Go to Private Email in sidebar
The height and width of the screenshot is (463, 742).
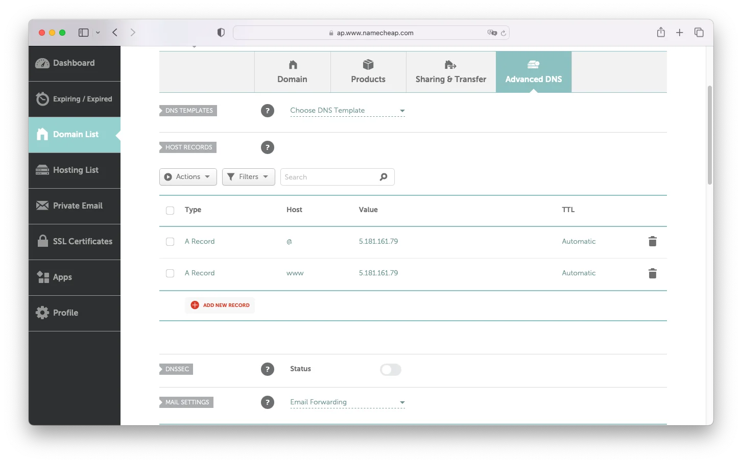click(x=75, y=206)
